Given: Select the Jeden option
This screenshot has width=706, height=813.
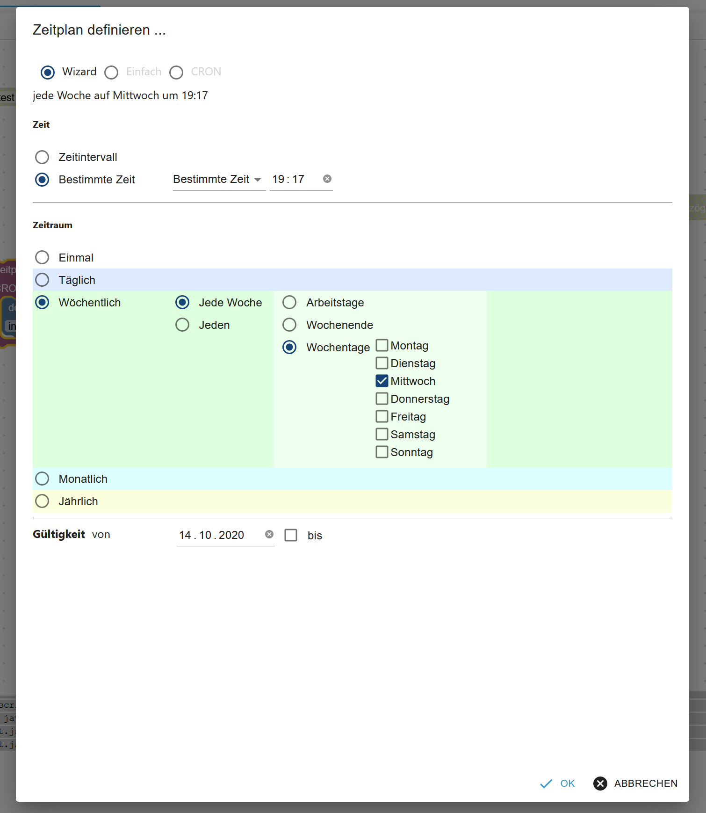Looking at the screenshot, I should 182,325.
